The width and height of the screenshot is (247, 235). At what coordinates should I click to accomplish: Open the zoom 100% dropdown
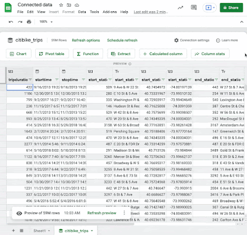pyautogui.click(x=46, y=22)
